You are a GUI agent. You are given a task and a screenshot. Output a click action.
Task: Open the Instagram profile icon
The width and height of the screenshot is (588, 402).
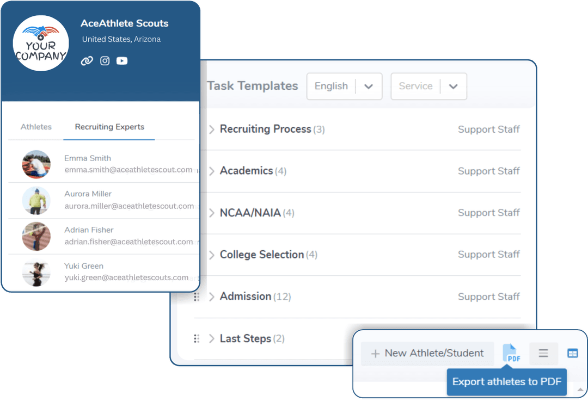[x=105, y=61]
